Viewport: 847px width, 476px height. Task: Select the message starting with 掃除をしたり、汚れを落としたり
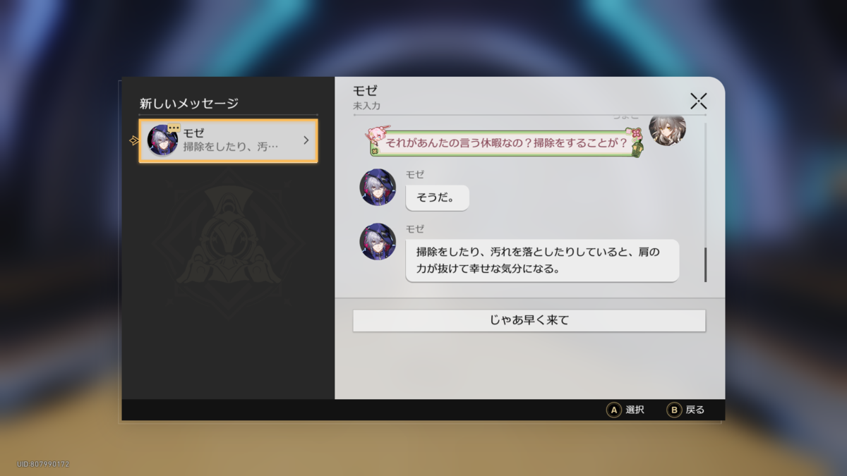click(542, 260)
